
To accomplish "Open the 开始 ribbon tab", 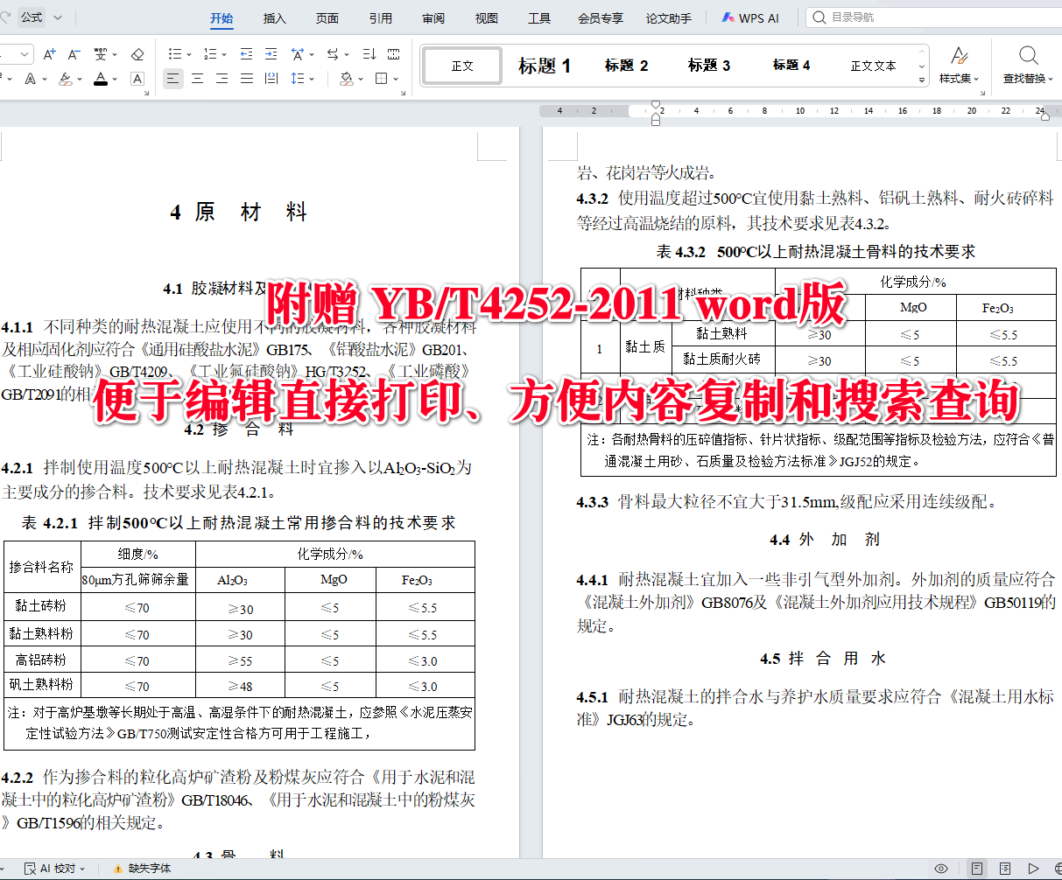I will pos(222,17).
